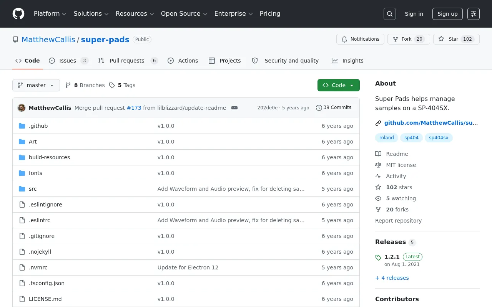Open the .eslintrc file
Viewport: 492px width, 307px height.
pos(40,220)
